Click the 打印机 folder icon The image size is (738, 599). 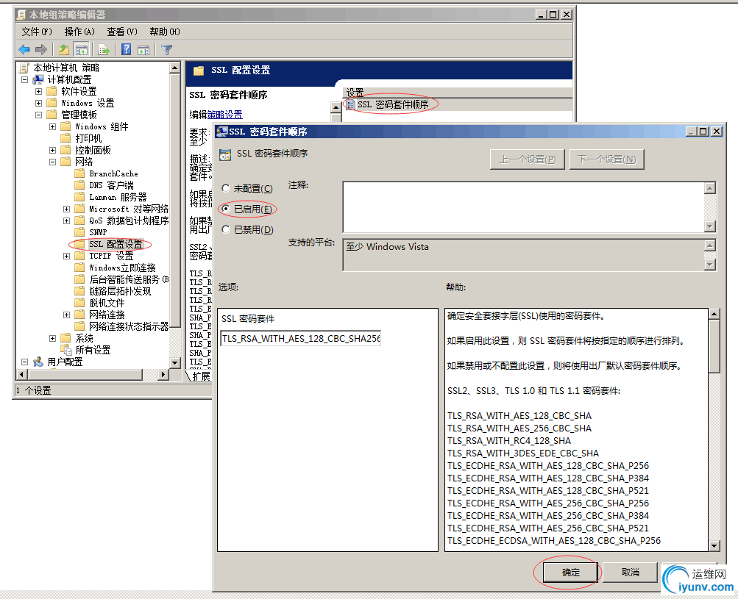tap(66, 138)
